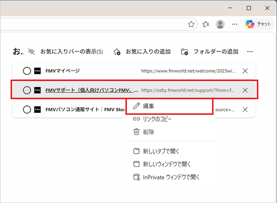The width and height of the screenshot is (277, 203).
Task: Open the FMVサポート favorite link
Action: (92, 90)
